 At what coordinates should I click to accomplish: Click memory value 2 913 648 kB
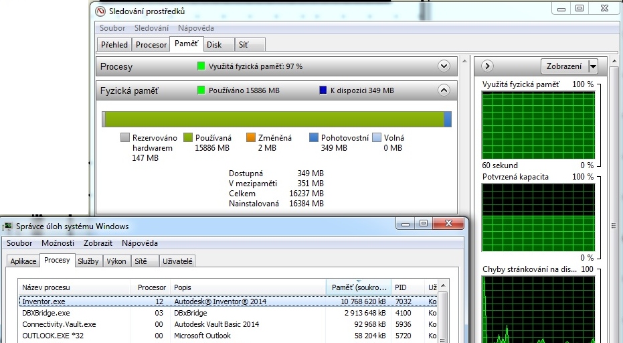click(365, 313)
